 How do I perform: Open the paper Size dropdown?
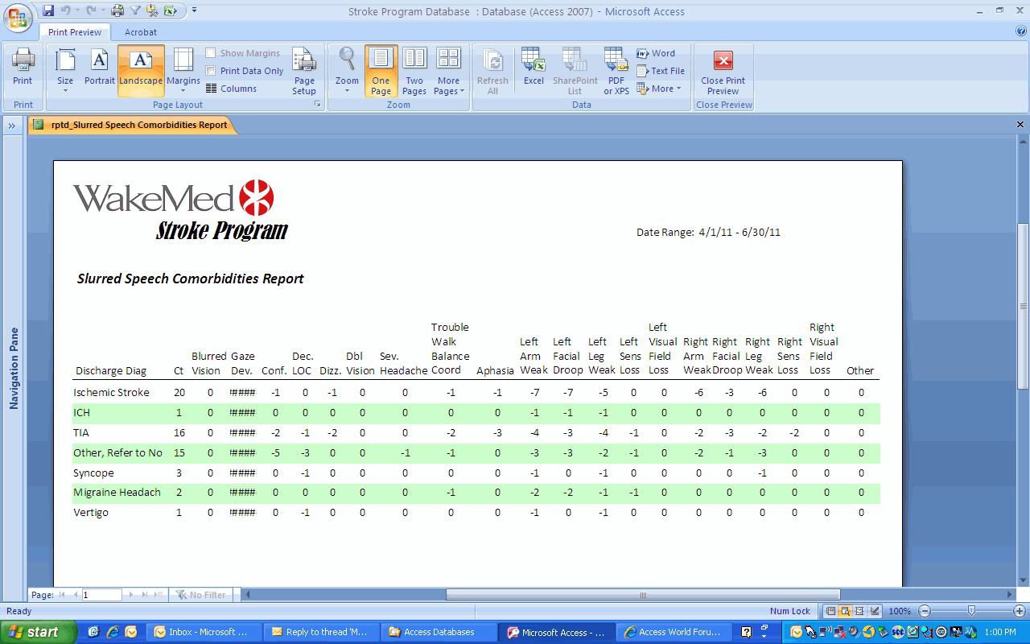pyautogui.click(x=65, y=70)
